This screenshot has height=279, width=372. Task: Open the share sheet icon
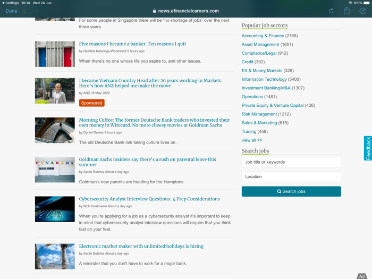[x=346, y=11]
